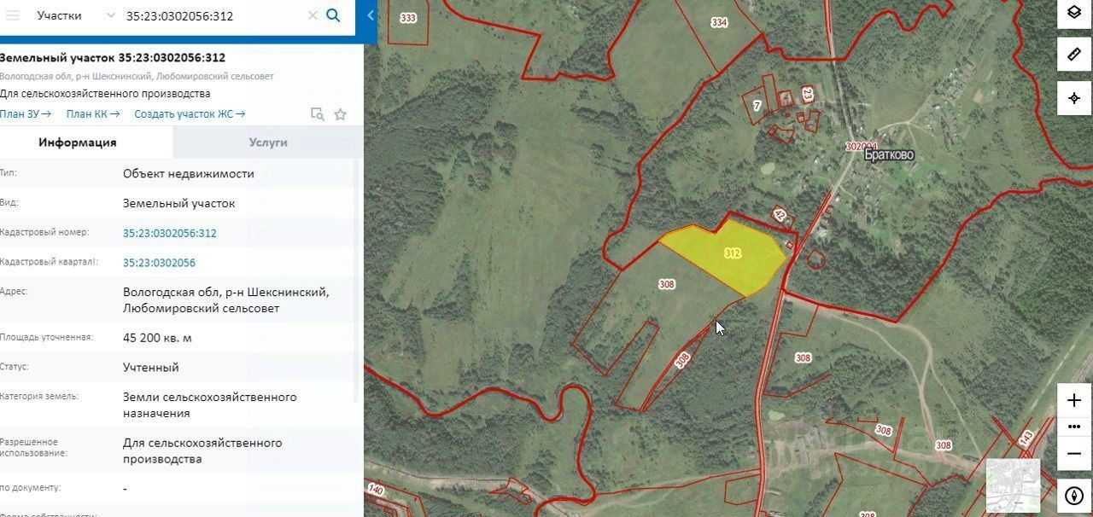The image size is (1093, 517).
Task: Select the yellow highlighted parcel 312
Action: click(x=726, y=257)
